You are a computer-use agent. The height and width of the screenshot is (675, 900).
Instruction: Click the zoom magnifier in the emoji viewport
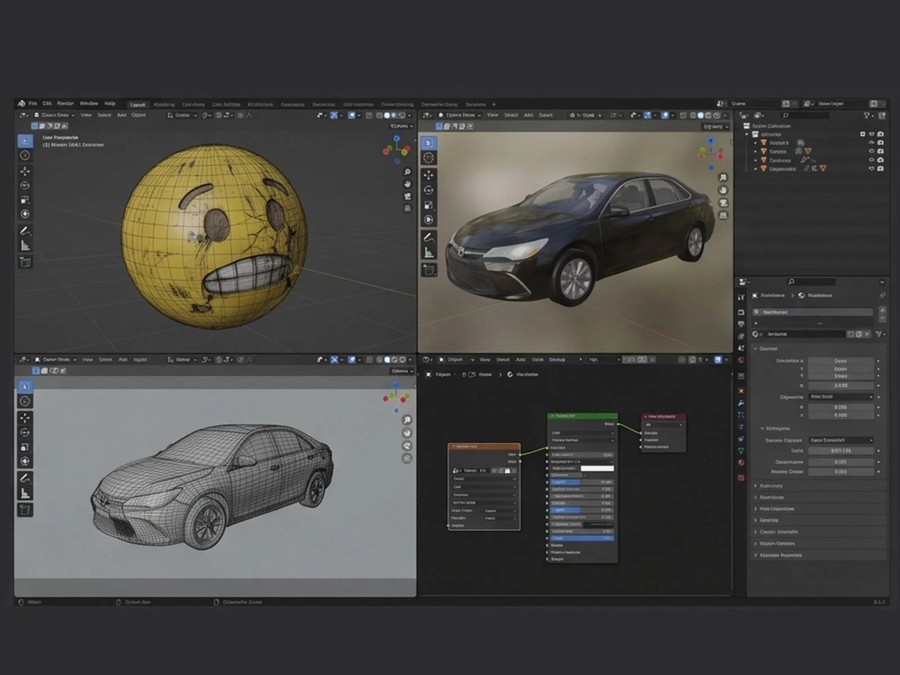pyautogui.click(x=407, y=172)
